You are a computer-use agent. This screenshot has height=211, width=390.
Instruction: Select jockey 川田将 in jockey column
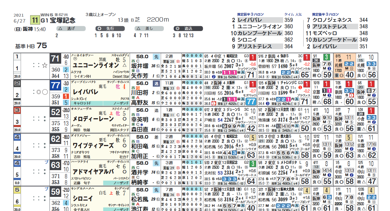click(140, 93)
